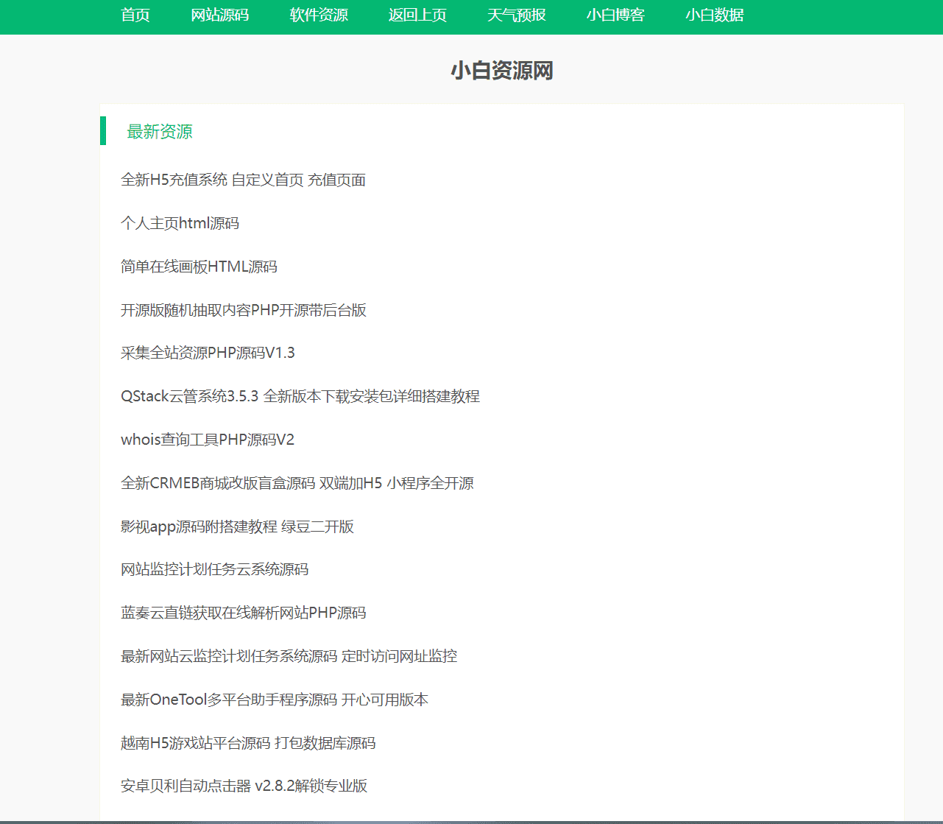Open 全新H5充值系统 自定义首页 充值页面
The height and width of the screenshot is (824, 943).
click(244, 180)
